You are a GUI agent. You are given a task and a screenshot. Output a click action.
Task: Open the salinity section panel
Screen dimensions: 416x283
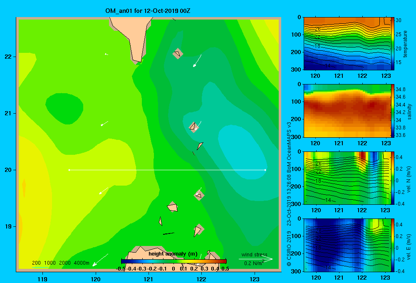[347, 111]
